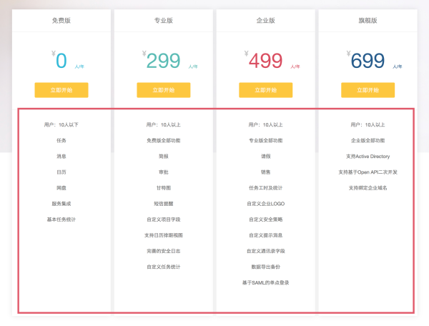Click 基于SAML的单点登录 feature item

pyautogui.click(x=266, y=282)
